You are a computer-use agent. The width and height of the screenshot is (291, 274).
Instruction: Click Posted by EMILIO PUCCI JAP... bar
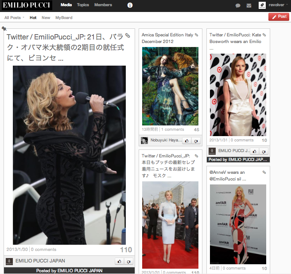click(x=238, y=160)
